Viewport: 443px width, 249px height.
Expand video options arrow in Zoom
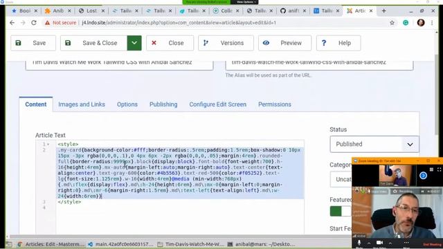click(x=390, y=243)
